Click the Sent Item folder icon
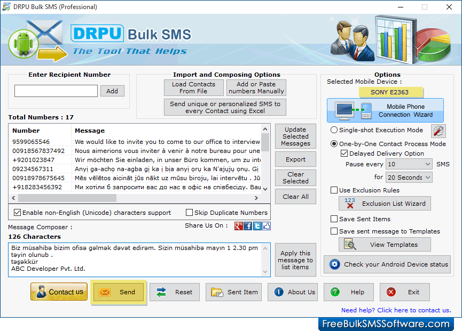Screen dimensions: 462x331 217,292
